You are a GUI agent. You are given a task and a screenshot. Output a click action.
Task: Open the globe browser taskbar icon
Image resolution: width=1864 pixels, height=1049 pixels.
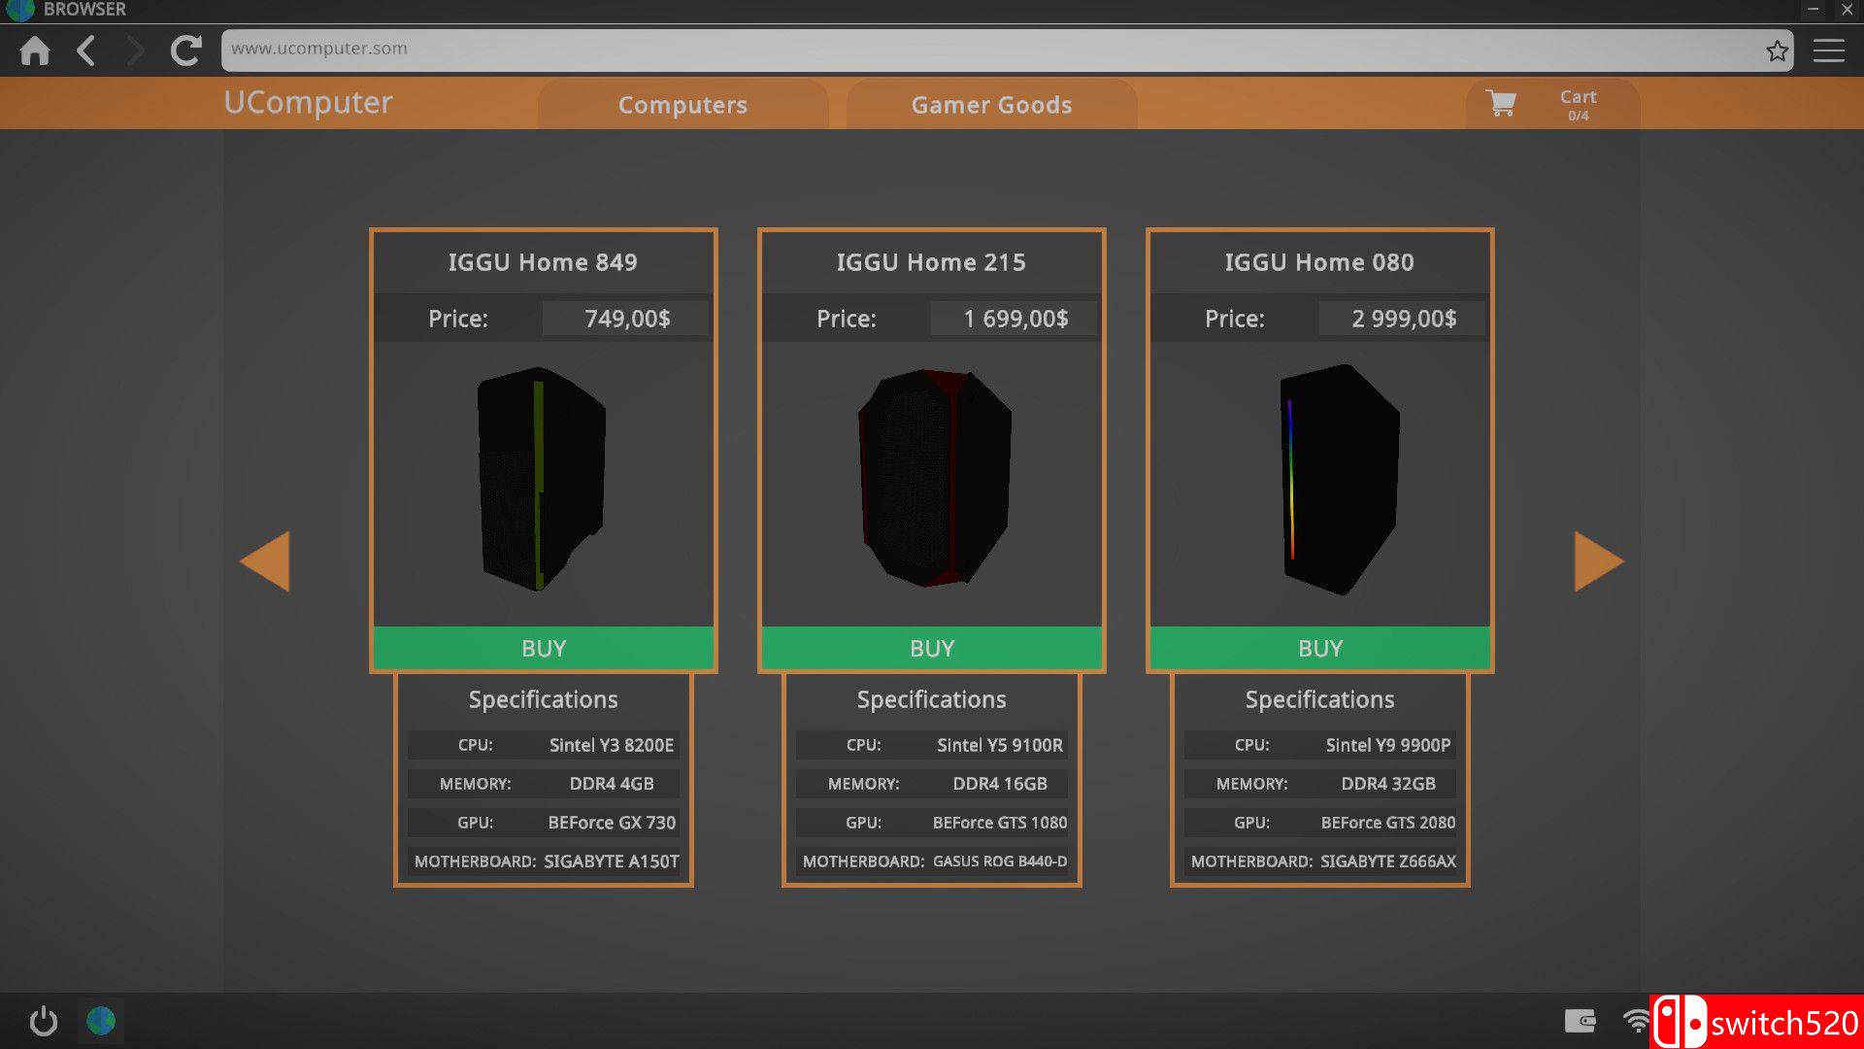click(101, 1021)
